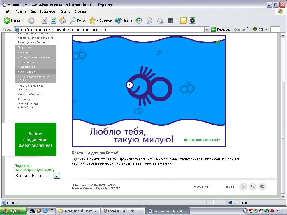This screenshot has height=215, width=287.
Task: Click the round search footer icon
Action: pyautogui.click(x=253, y=187)
